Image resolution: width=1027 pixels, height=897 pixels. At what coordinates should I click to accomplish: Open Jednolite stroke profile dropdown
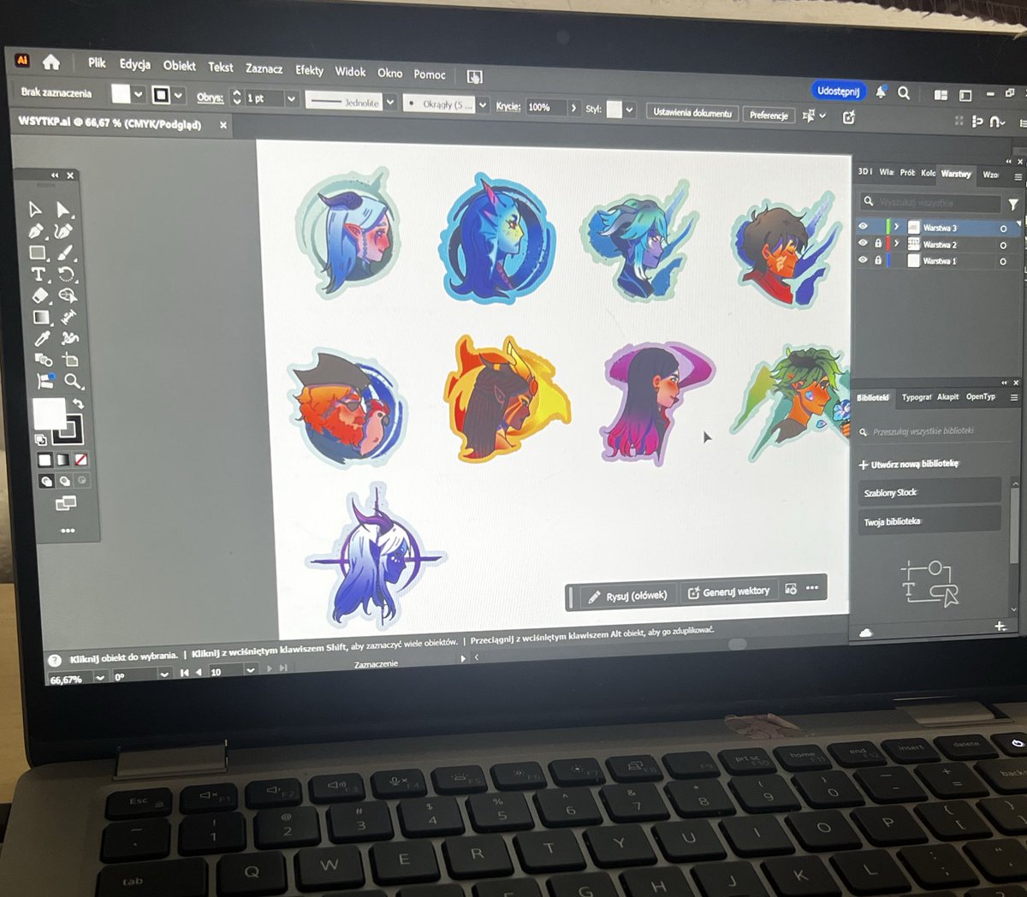[389, 102]
